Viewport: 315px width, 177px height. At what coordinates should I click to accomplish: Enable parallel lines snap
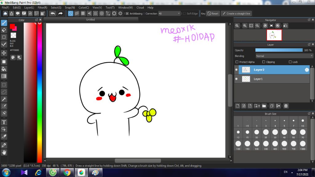[x=77, y=14]
